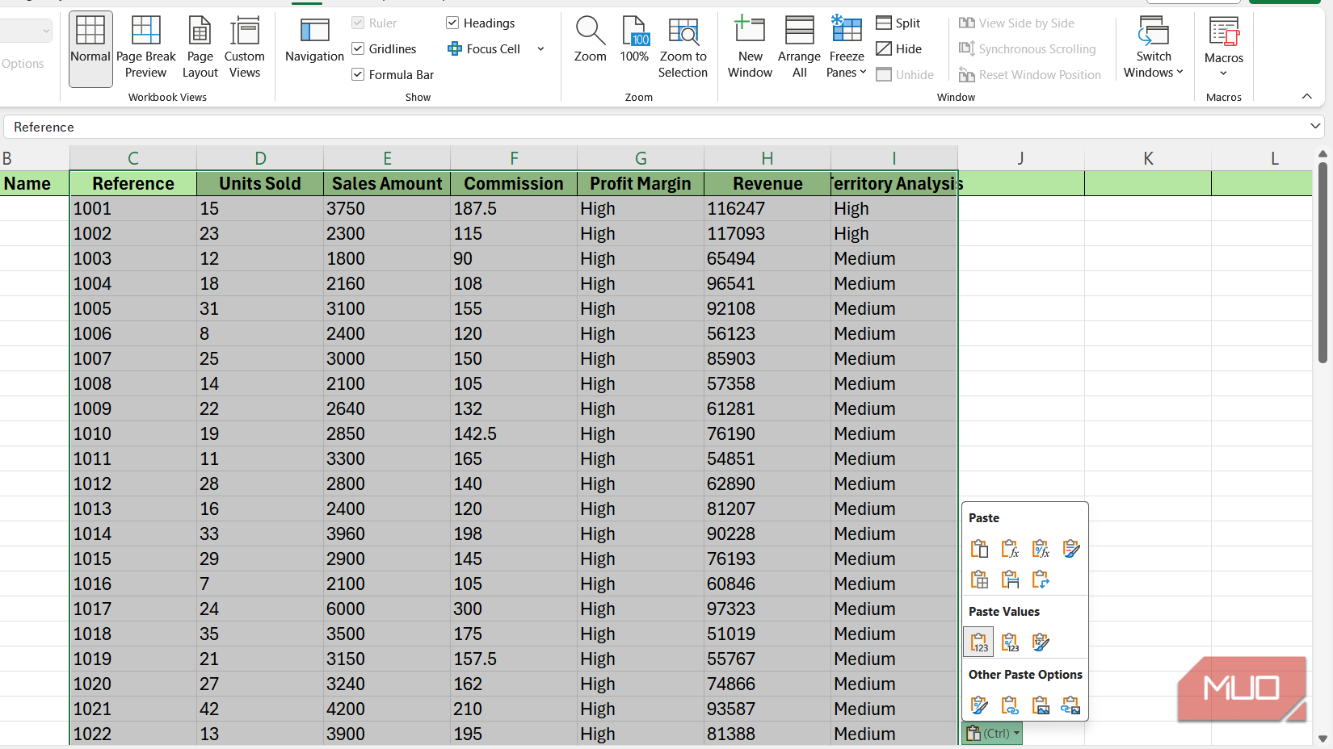
Task: Click the vertical scrollbar thumb
Action: point(1322,262)
